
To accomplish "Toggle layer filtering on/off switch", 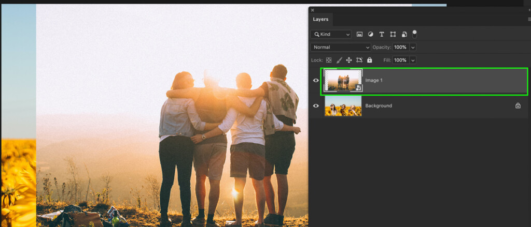I will pyautogui.click(x=414, y=34).
